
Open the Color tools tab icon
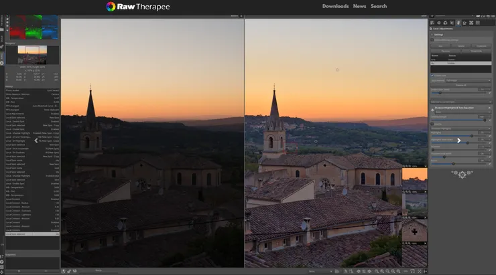click(445, 23)
